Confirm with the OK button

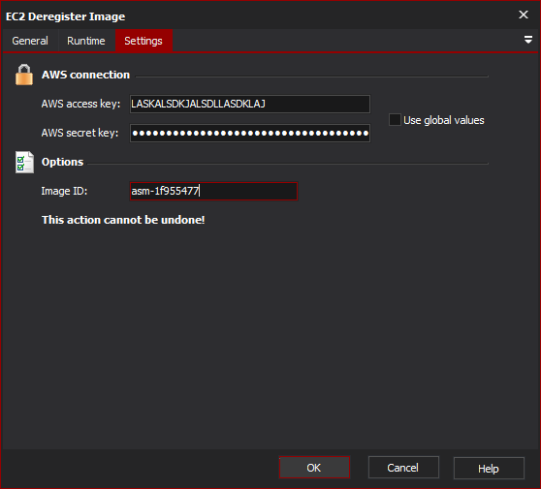[314, 468]
